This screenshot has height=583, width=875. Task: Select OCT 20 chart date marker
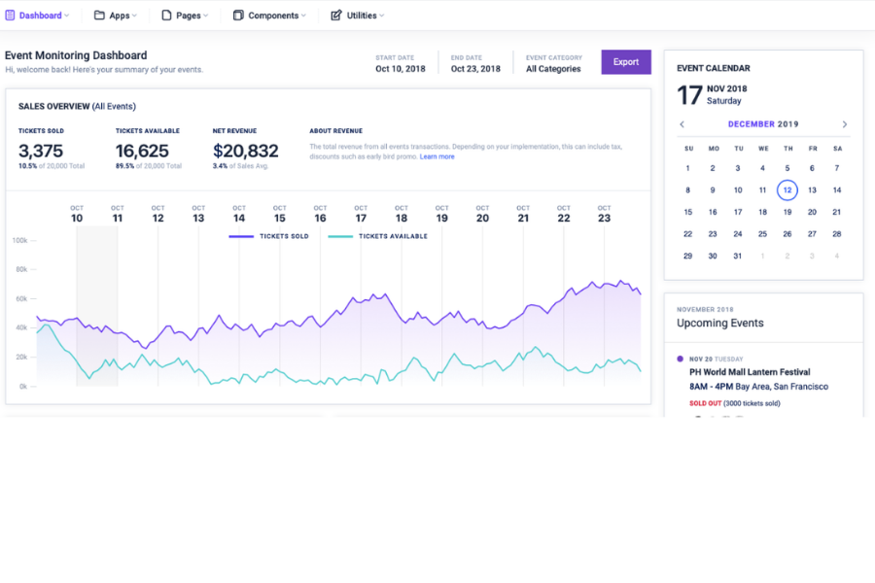pyautogui.click(x=482, y=214)
